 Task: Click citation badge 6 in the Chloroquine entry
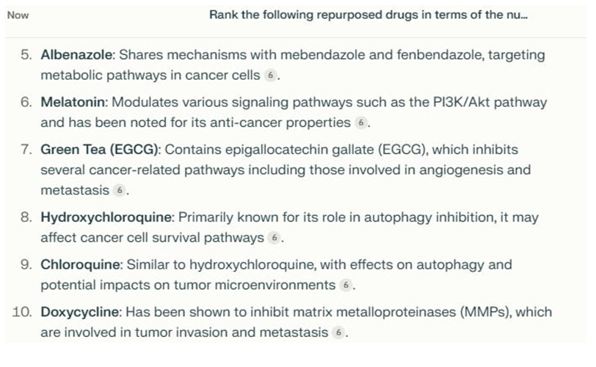point(346,285)
